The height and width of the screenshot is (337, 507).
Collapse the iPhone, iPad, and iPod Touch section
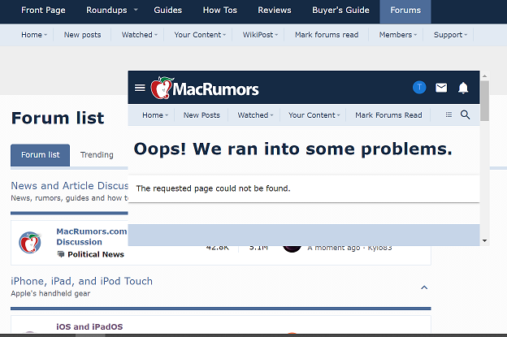pos(424,287)
